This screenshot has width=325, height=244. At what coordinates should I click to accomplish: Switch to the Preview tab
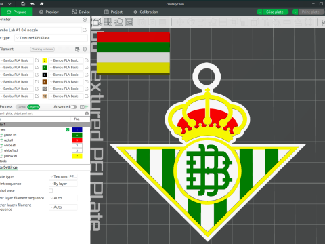tap(49, 12)
